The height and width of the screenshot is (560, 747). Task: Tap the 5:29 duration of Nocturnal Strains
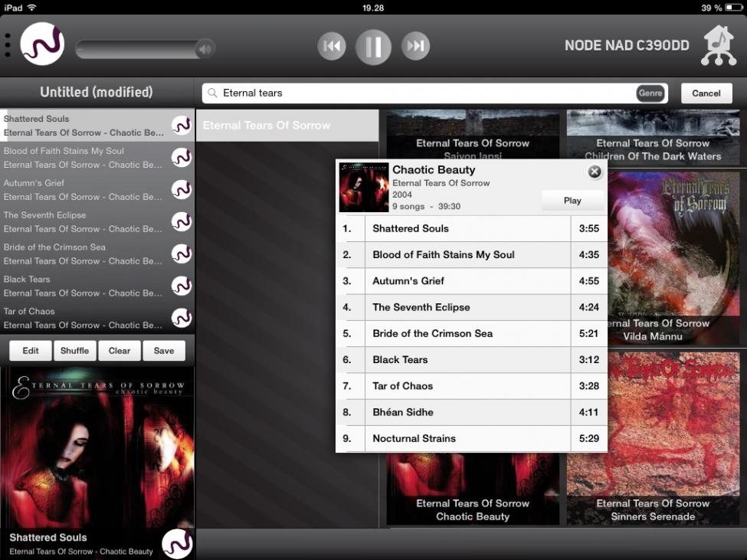point(589,438)
